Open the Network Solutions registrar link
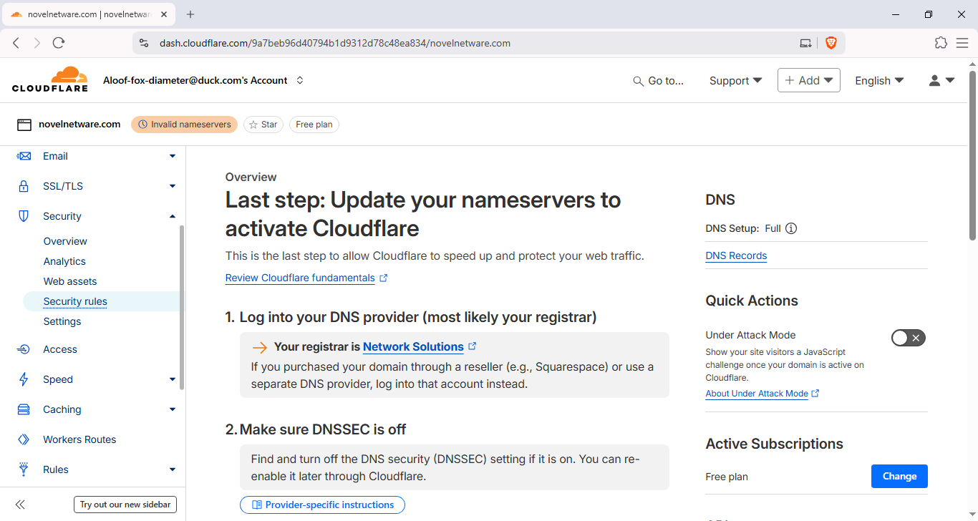Image resolution: width=978 pixels, height=521 pixels. coord(413,347)
